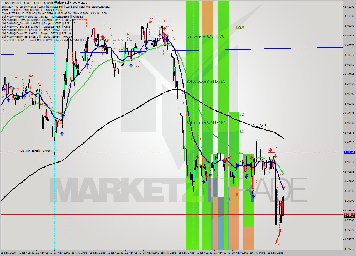Select the 'Sell correction 38.2 | 1.40442' label
The height and width of the screenshot is (256, 356).
206,123
